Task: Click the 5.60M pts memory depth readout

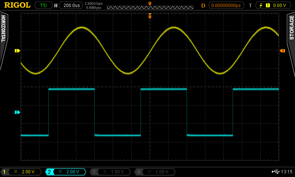Action: [94, 8]
